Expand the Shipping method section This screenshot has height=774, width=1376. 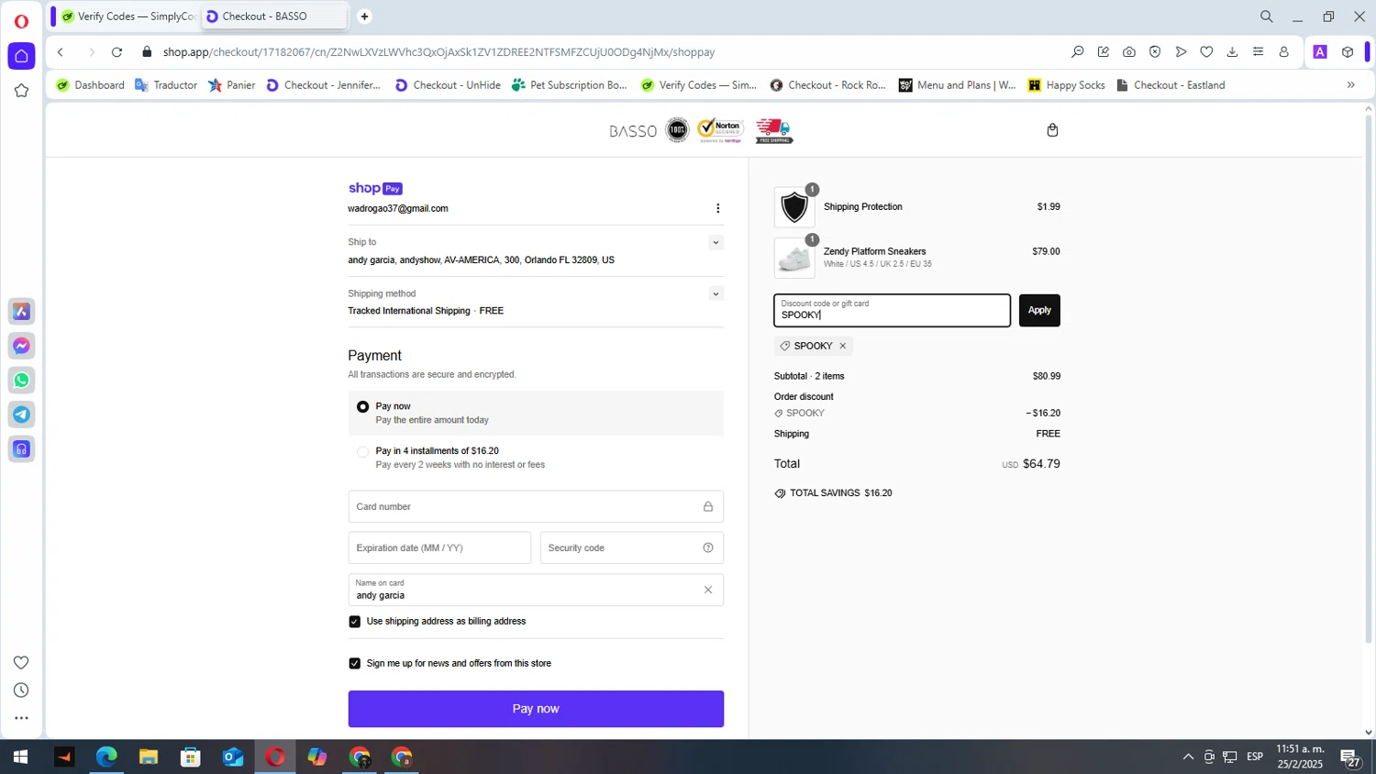point(716,294)
